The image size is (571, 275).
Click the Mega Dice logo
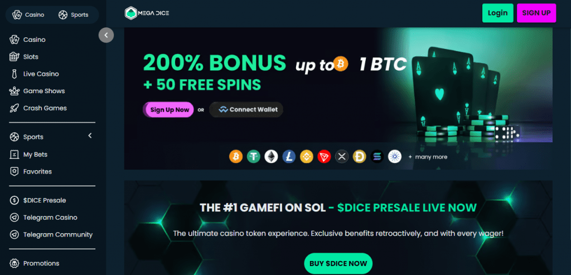(x=147, y=13)
